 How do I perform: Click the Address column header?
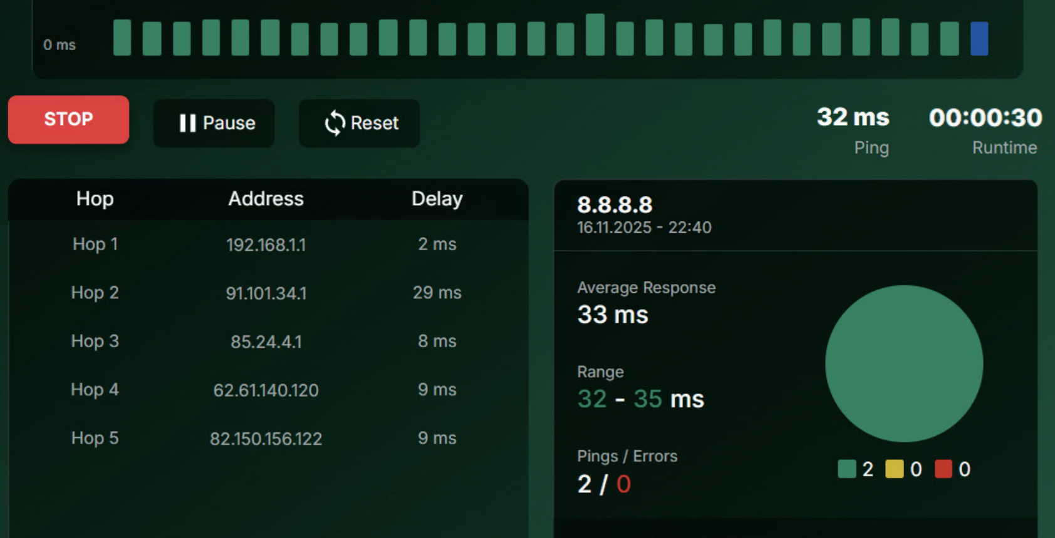[266, 199]
